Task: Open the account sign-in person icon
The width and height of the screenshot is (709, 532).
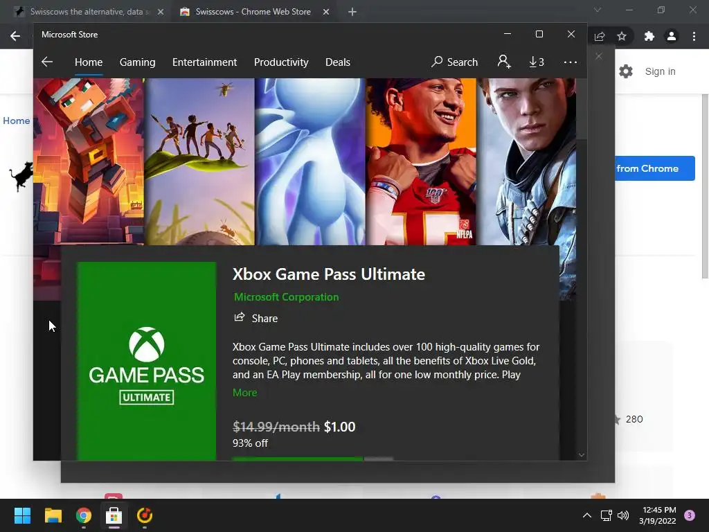Action: [504, 62]
